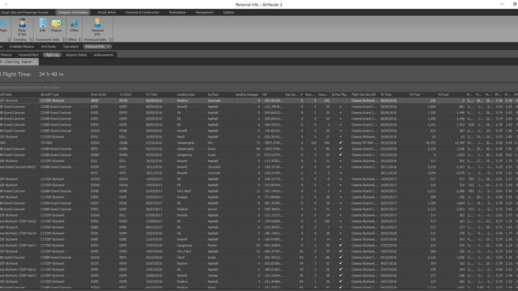The height and width of the screenshot is (291, 518).
Task: Open the Marketplace ribbon tab
Action: tap(177, 12)
